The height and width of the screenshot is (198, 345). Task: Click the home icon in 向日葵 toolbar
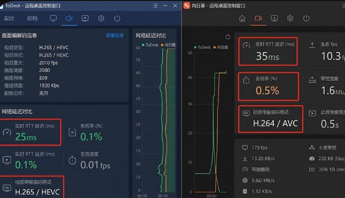tap(242, 18)
